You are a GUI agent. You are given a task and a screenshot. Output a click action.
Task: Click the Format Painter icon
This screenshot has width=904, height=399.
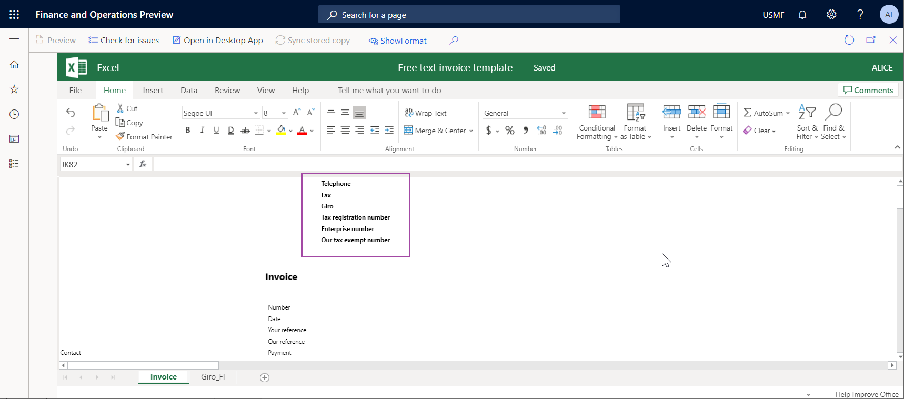click(120, 136)
